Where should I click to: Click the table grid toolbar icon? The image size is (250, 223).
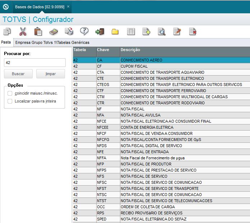(131, 32)
